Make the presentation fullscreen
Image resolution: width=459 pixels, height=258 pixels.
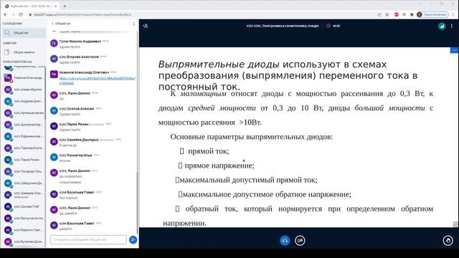(455, 224)
